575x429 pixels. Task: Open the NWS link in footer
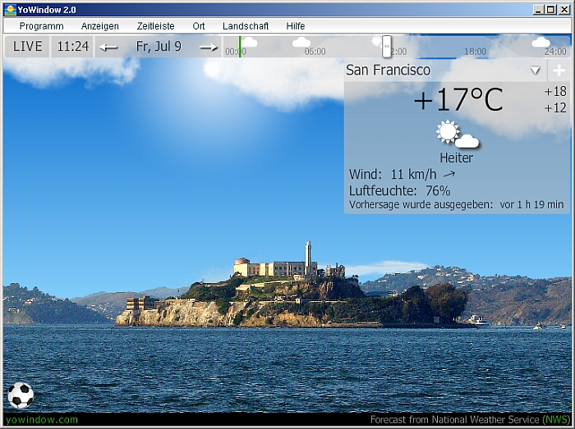click(x=557, y=419)
